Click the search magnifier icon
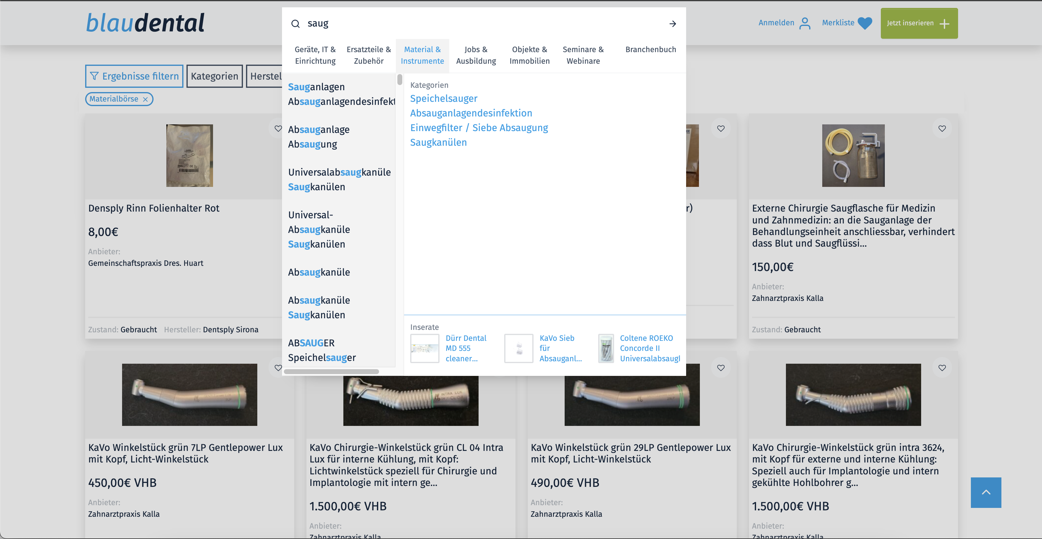Screen dimensions: 1042x539 tap(296, 24)
